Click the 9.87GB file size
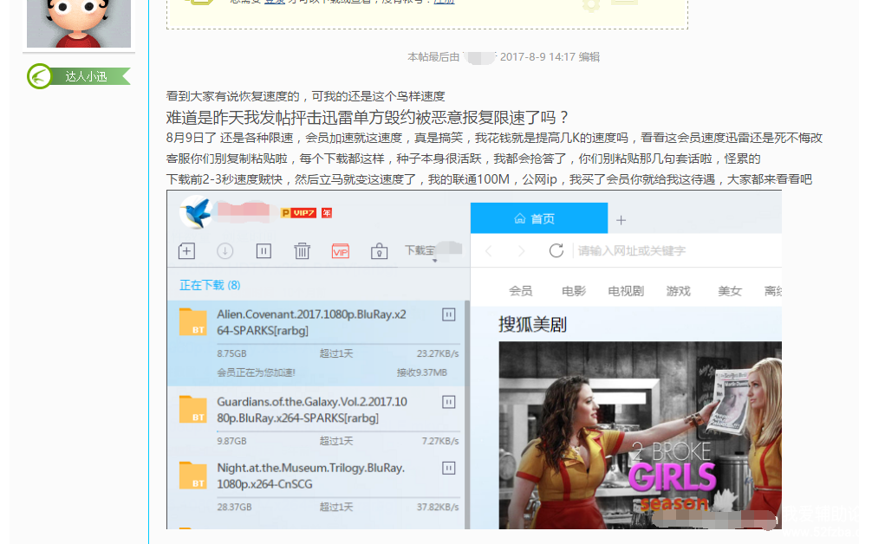 pos(232,441)
